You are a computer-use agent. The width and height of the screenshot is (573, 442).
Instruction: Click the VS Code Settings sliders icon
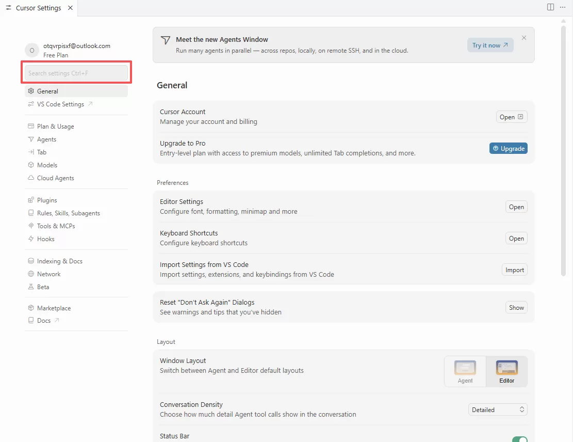pos(31,104)
